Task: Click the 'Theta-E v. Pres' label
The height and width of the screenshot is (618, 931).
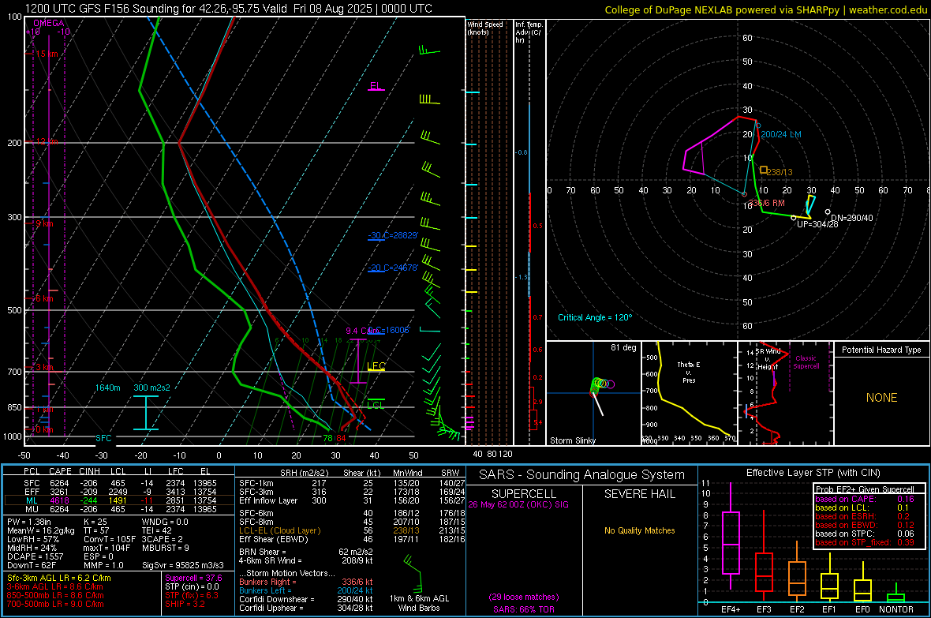Action: pos(689,372)
